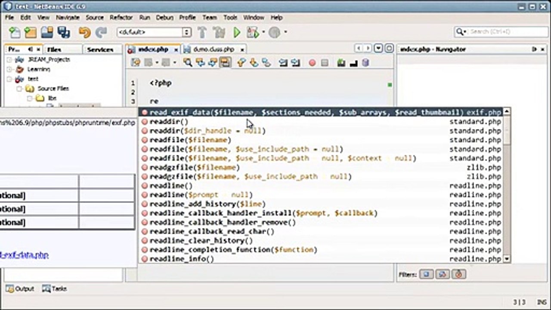Open the Output panel button
The width and height of the screenshot is (551, 310).
[x=20, y=289]
